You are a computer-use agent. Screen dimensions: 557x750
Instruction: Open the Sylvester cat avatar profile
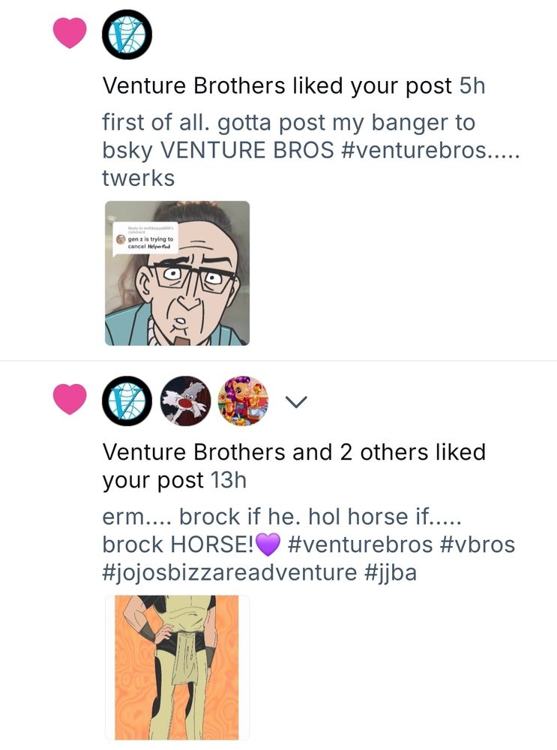coord(185,400)
